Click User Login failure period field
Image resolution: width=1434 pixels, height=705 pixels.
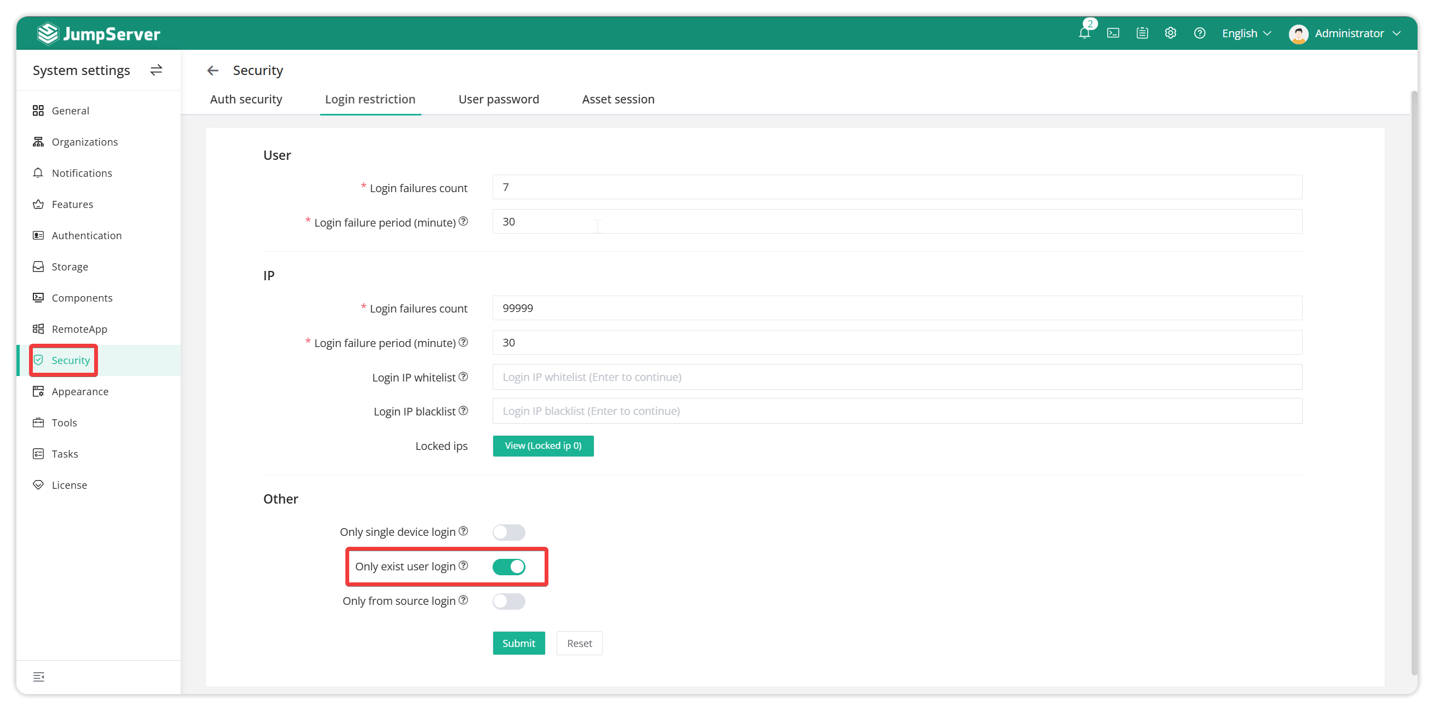click(x=897, y=222)
